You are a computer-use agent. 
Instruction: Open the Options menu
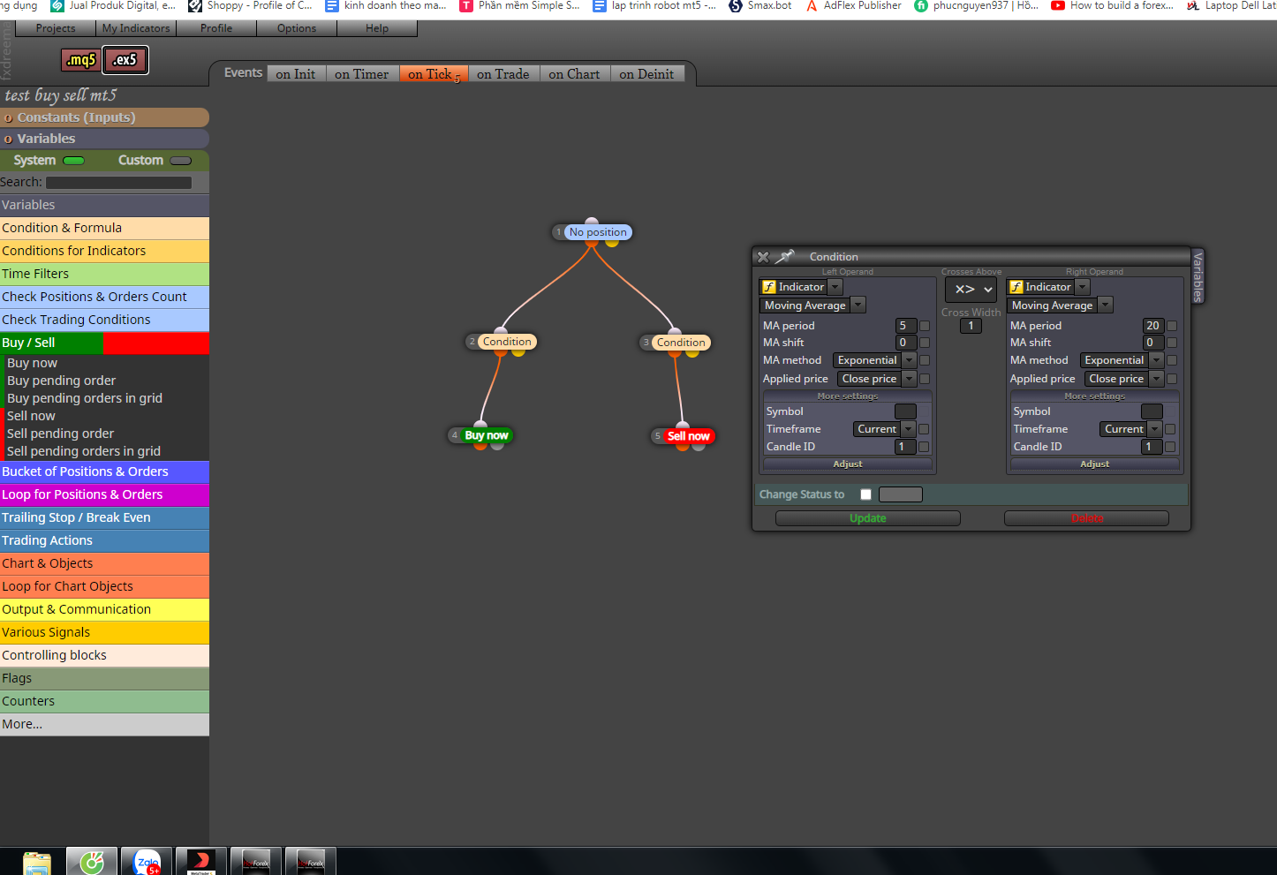[x=297, y=28]
